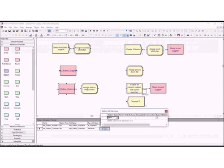Select the PickStation module icon
224x168 pixels.
pyautogui.click(x=6, y=60)
